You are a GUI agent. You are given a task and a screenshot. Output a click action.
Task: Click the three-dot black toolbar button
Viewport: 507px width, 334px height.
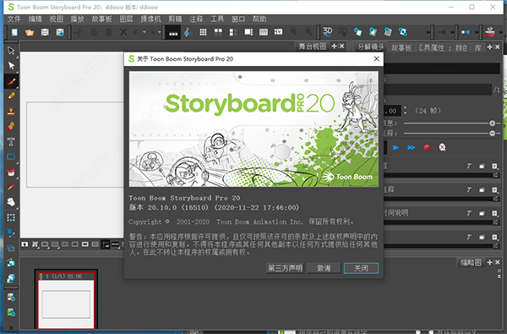click(x=173, y=32)
